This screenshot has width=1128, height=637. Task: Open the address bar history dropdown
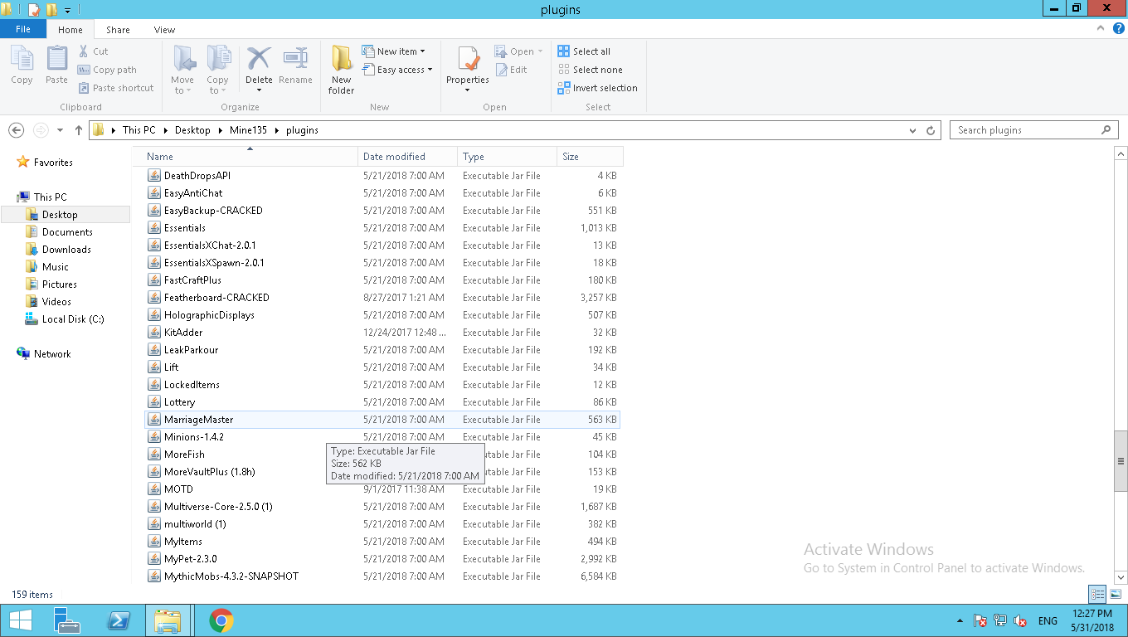[x=913, y=130]
